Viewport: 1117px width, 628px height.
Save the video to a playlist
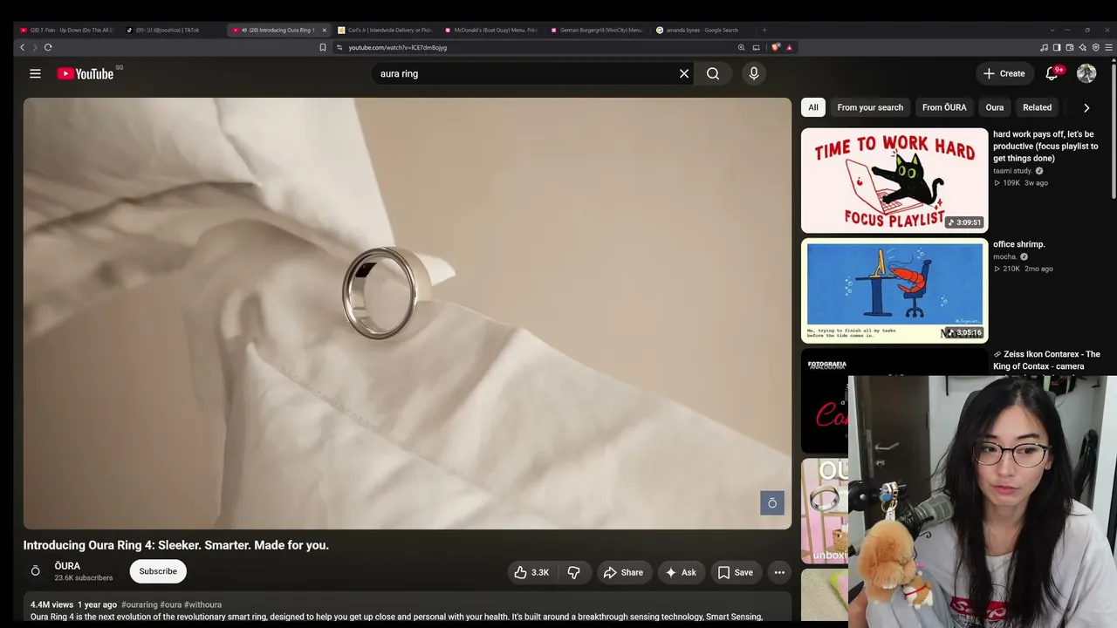[x=735, y=572]
